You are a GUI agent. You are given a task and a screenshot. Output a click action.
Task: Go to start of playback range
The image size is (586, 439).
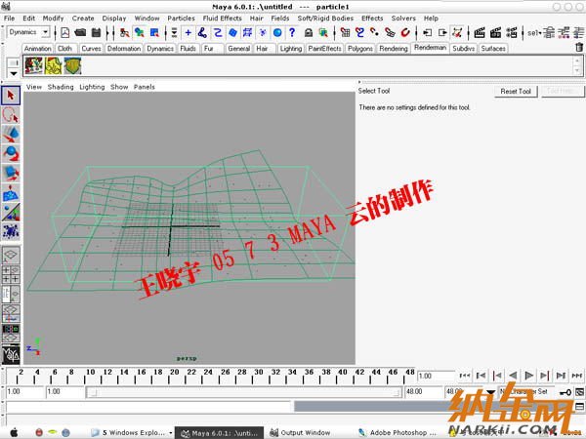pos(465,376)
